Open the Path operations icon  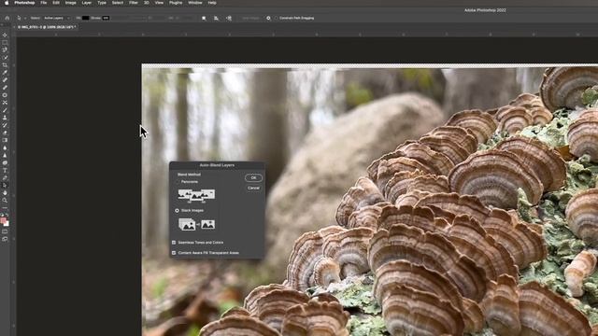204,18
